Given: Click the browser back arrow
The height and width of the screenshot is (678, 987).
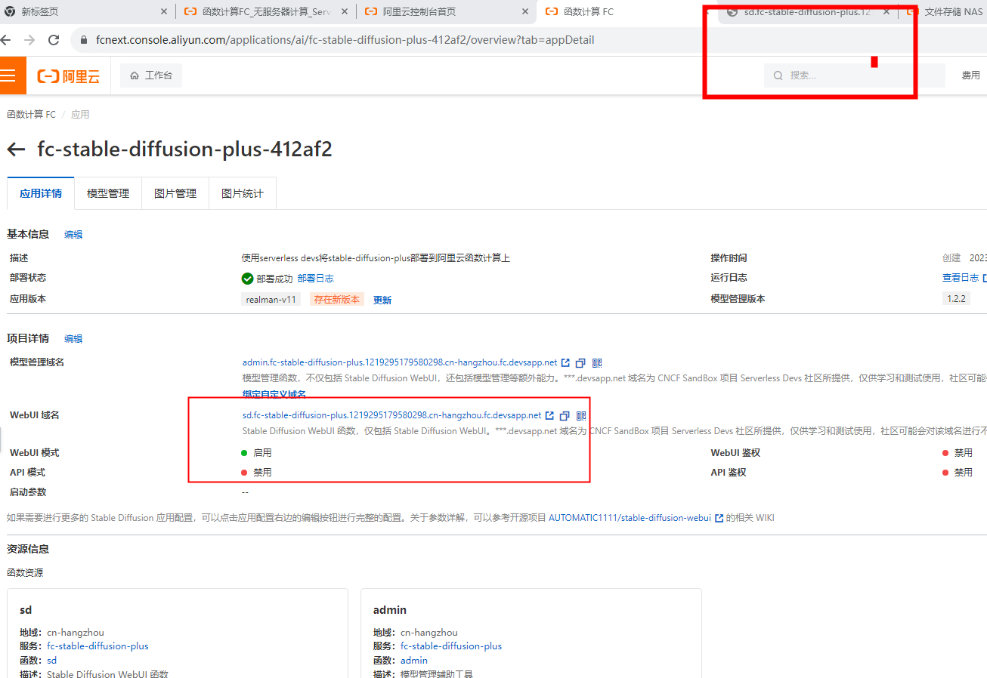Looking at the screenshot, I should click(6, 40).
